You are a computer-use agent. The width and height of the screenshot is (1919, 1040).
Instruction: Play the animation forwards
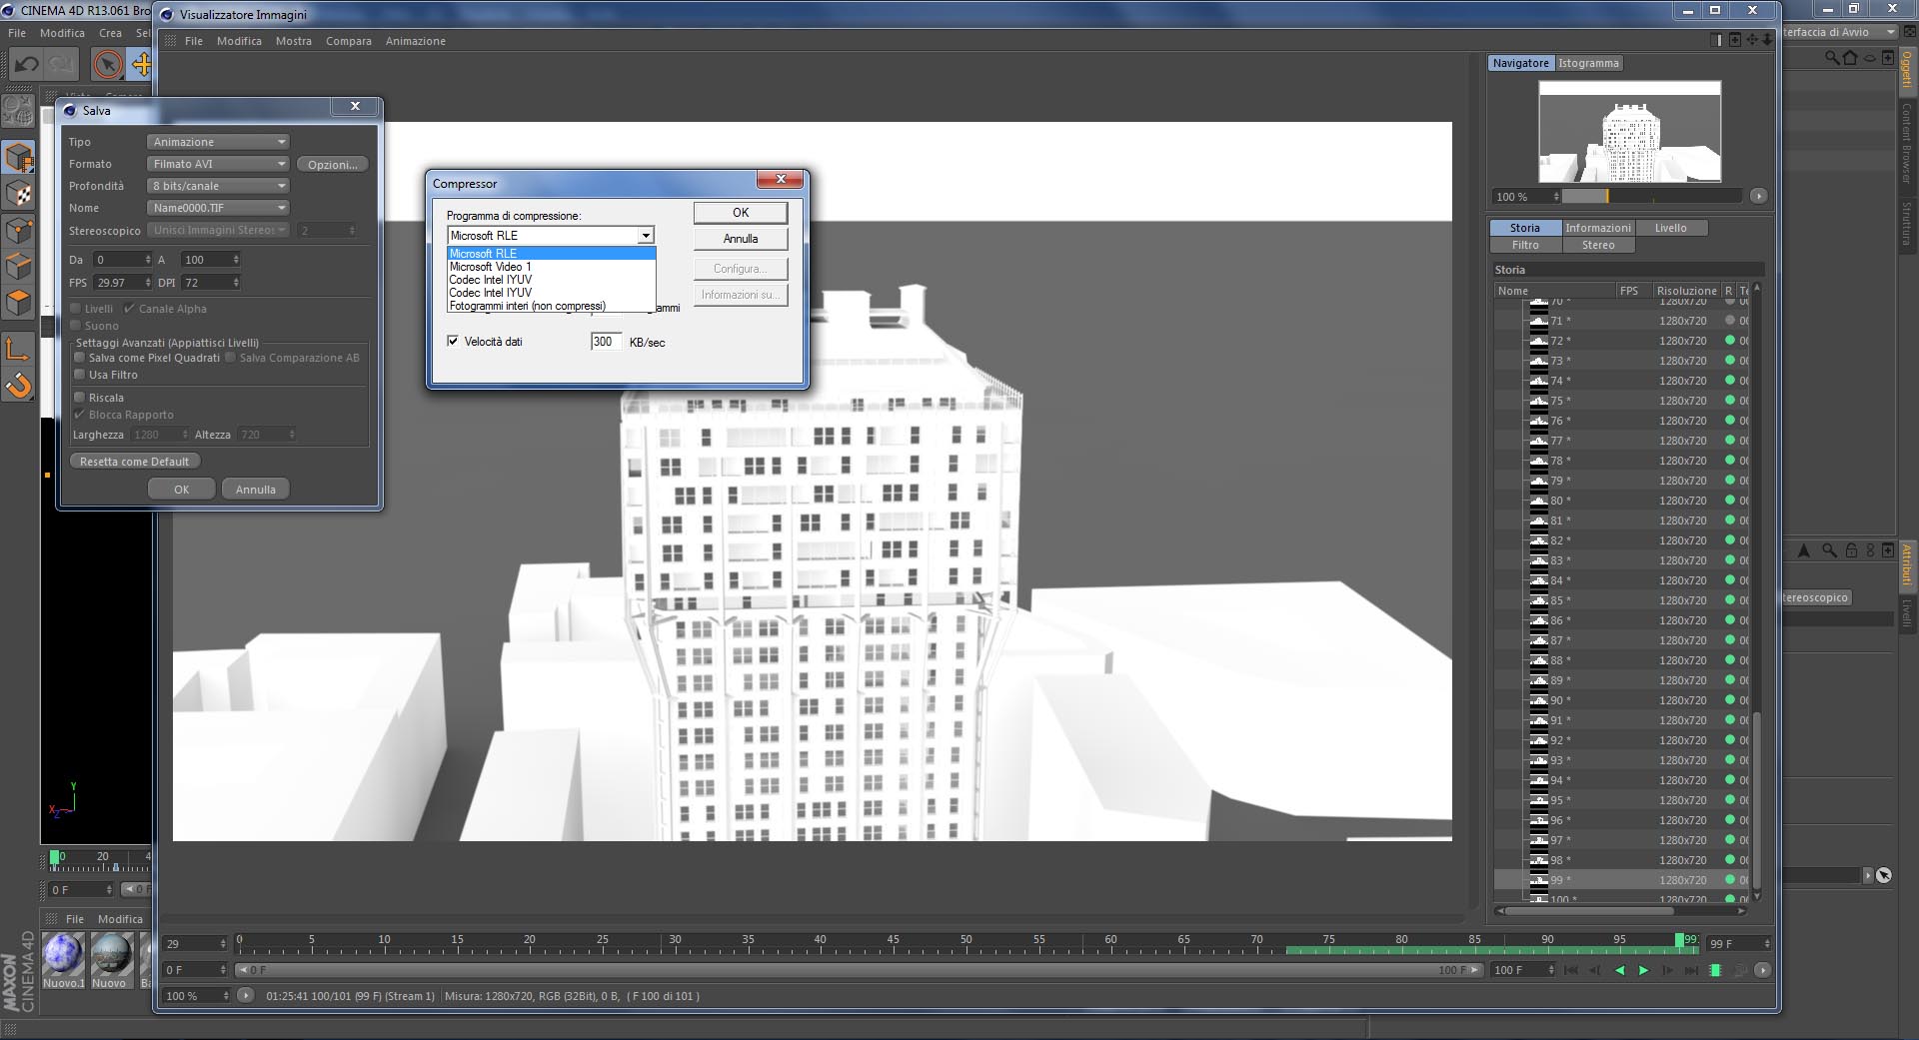(1643, 970)
